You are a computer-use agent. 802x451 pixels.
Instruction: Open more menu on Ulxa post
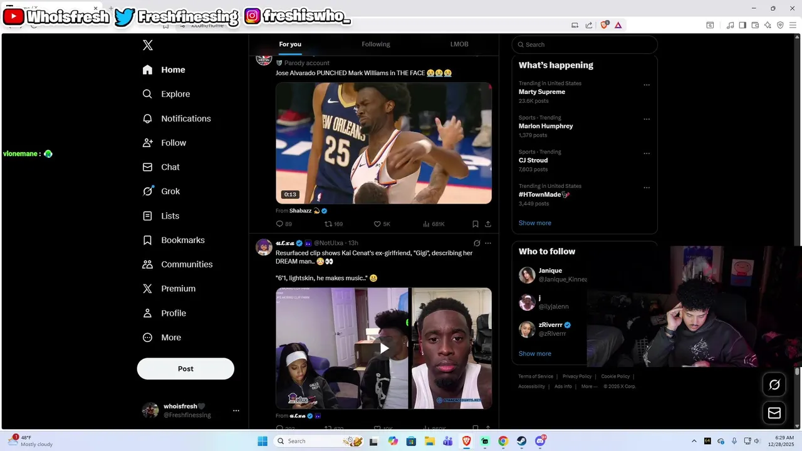point(488,243)
